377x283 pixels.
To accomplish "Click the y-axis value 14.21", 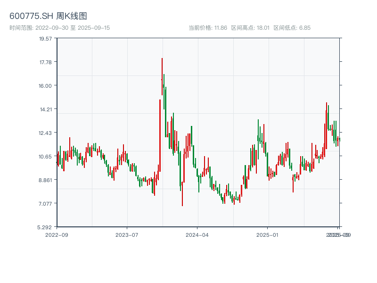I will click(x=46, y=109).
